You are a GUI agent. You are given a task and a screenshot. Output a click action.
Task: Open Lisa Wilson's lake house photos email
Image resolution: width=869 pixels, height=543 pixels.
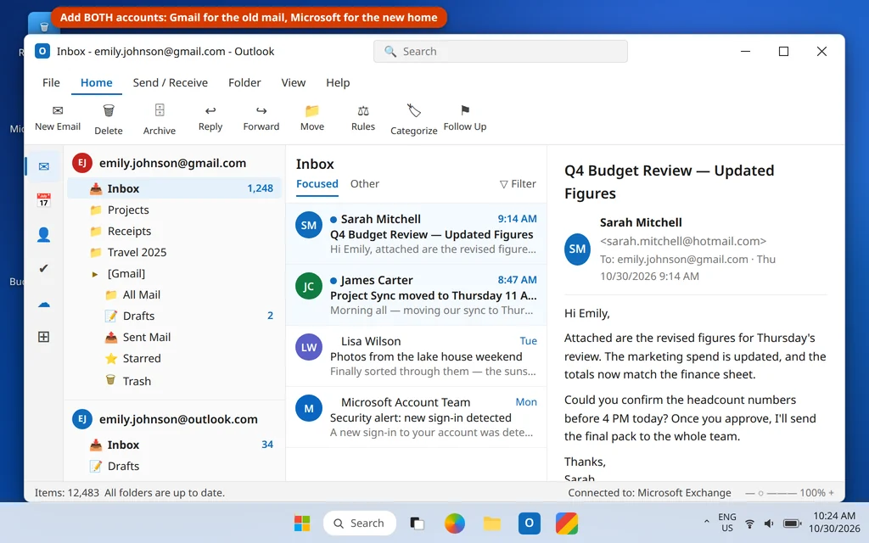(x=416, y=355)
